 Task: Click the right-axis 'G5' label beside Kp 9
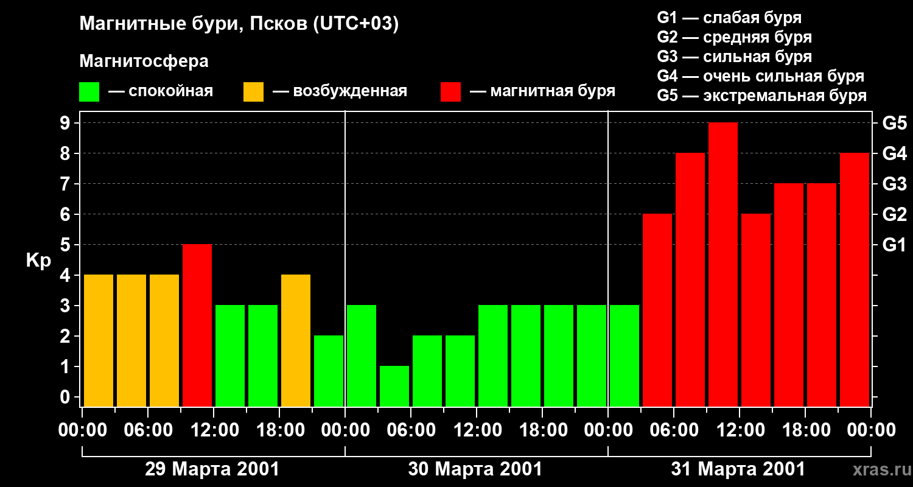(894, 123)
